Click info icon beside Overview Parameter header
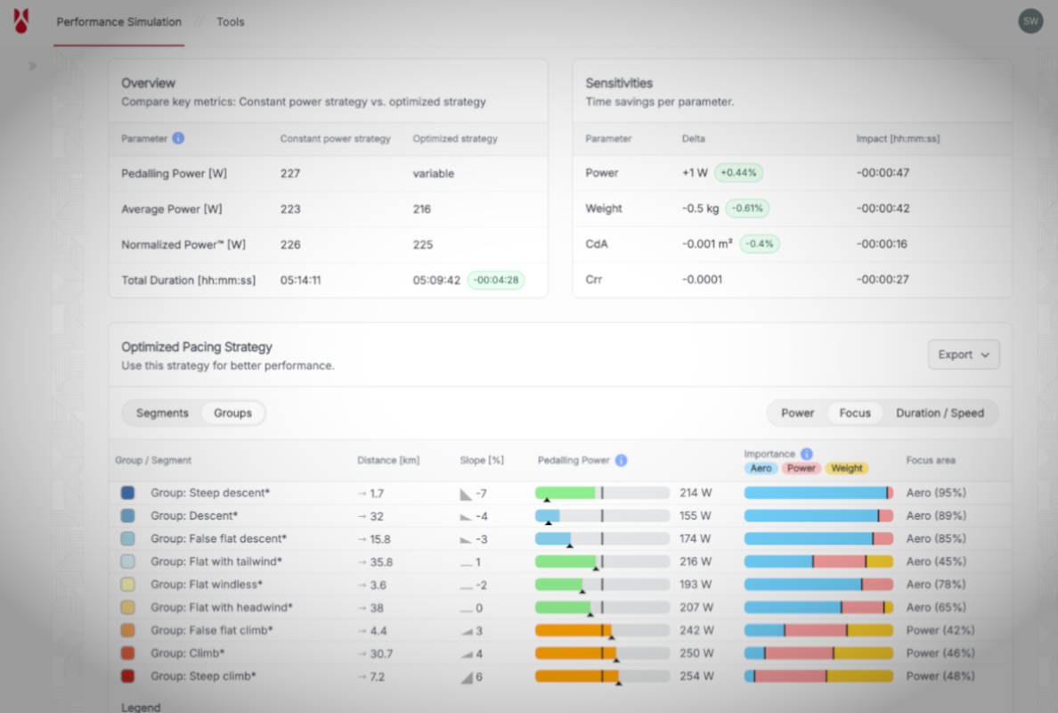 click(178, 139)
